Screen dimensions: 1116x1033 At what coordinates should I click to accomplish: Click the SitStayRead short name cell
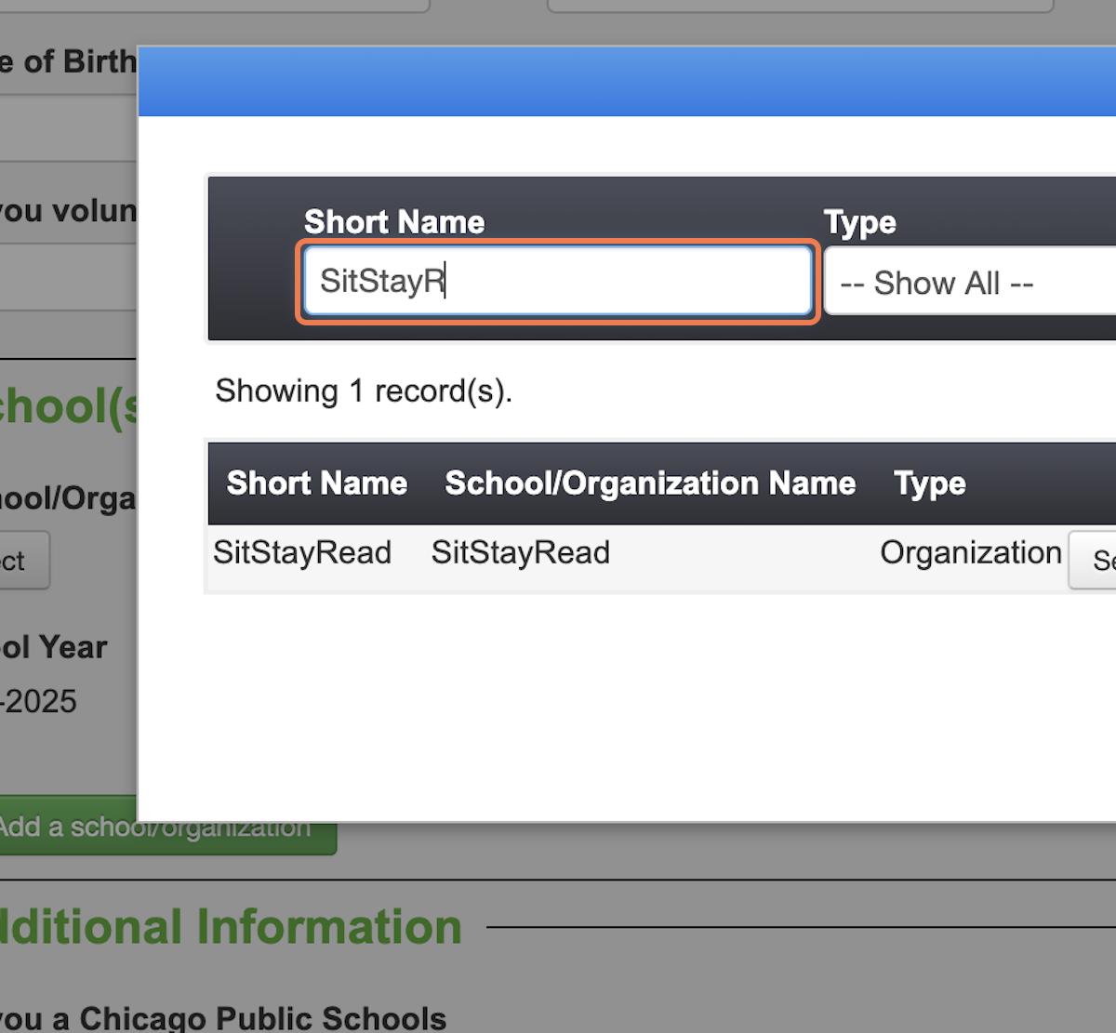(302, 552)
